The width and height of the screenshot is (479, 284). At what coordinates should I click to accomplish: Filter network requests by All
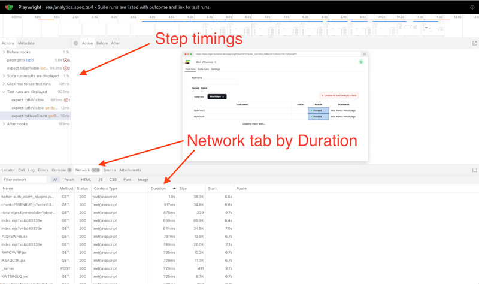coord(55,180)
